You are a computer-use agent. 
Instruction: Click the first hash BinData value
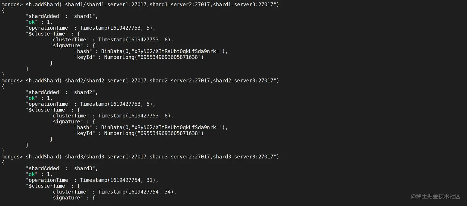[164, 51]
